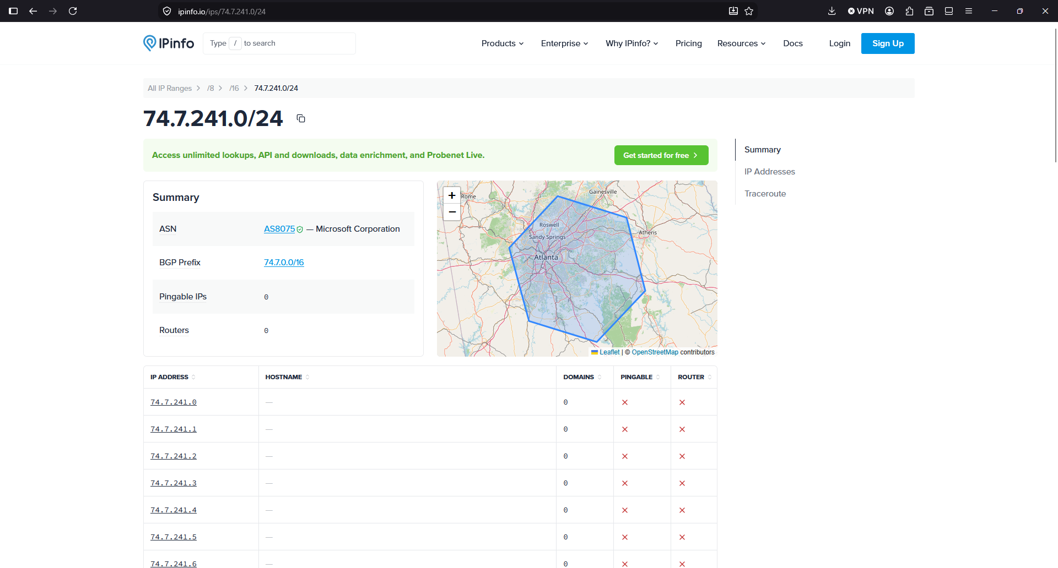Viewport: 1058px width, 568px height.
Task: Open the browser main menu
Action: [969, 11]
